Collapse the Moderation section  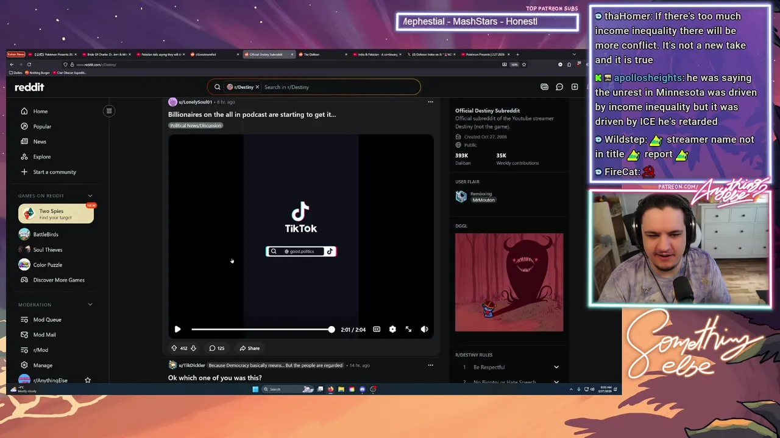(x=90, y=304)
